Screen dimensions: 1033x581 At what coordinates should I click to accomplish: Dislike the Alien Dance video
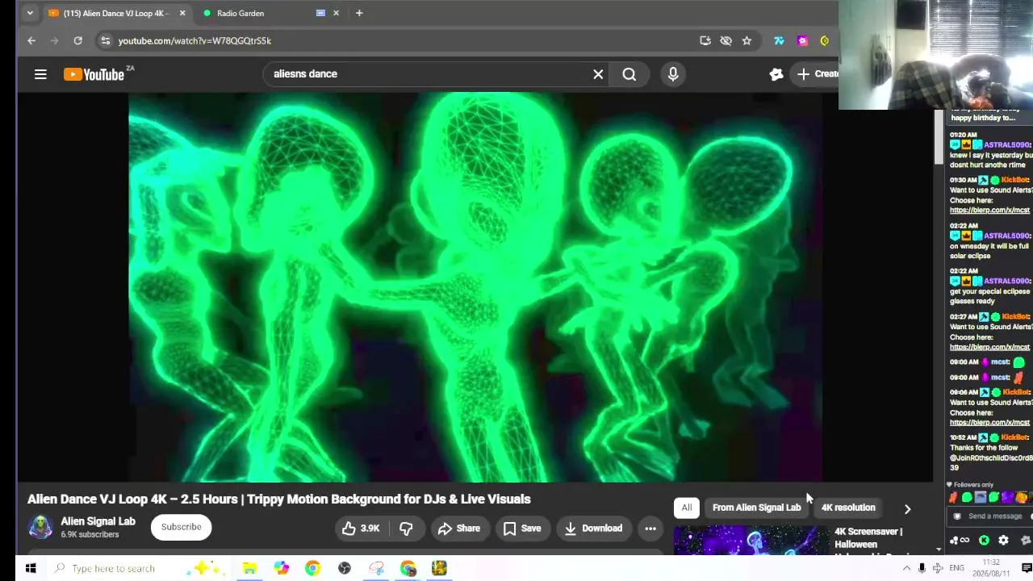click(406, 529)
